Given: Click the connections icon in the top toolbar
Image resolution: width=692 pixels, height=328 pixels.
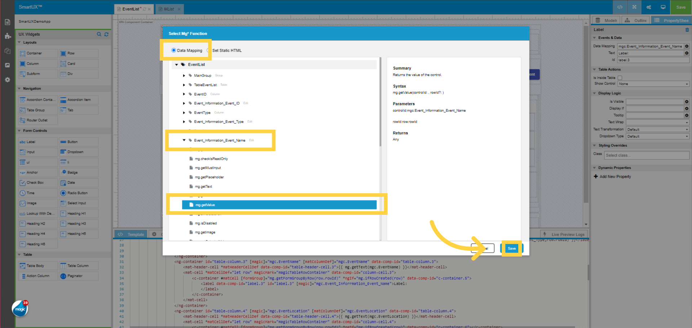Looking at the screenshot, I should [648, 7].
